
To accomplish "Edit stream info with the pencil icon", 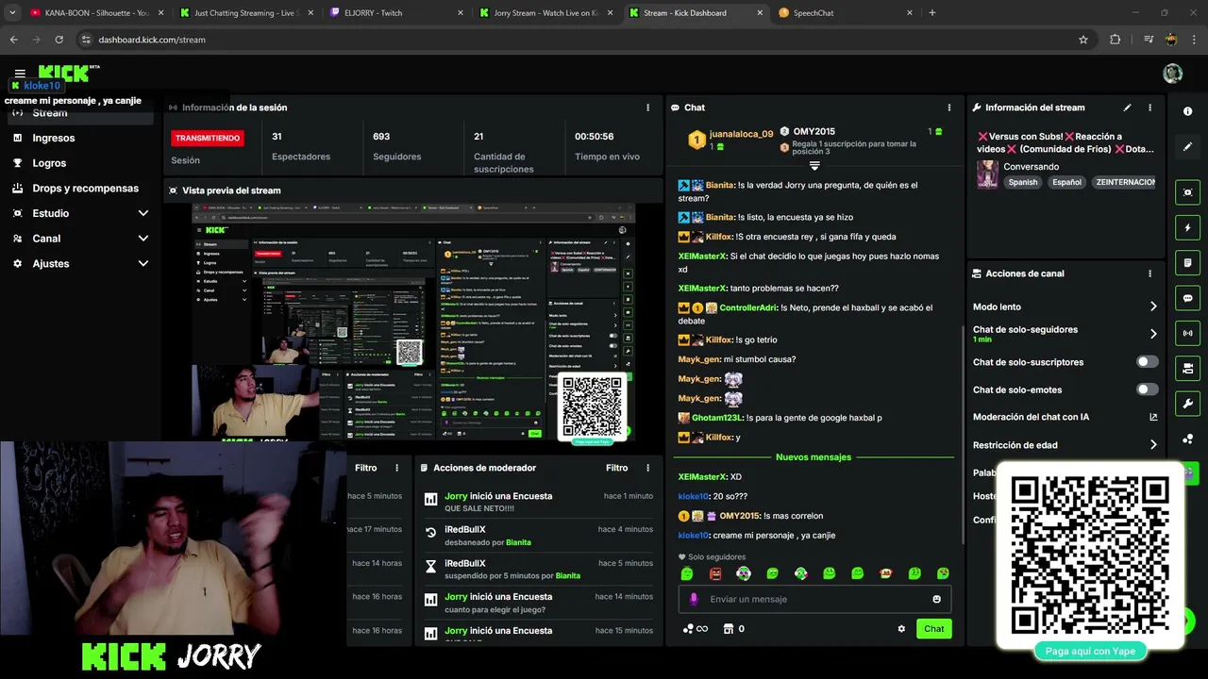I will click(1127, 108).
